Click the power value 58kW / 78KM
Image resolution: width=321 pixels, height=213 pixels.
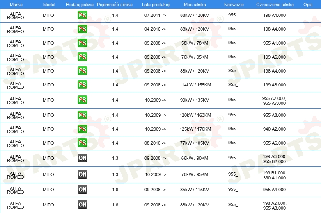(x=195, y=43)
